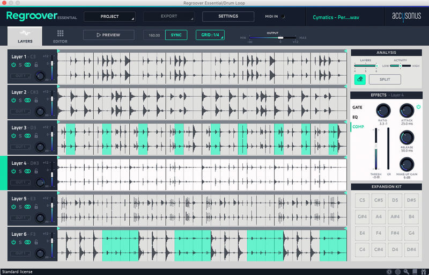429x275 pixels.
Task: Open the PROJECT menu
Action: pyautogui.click(x=109, y=17)
